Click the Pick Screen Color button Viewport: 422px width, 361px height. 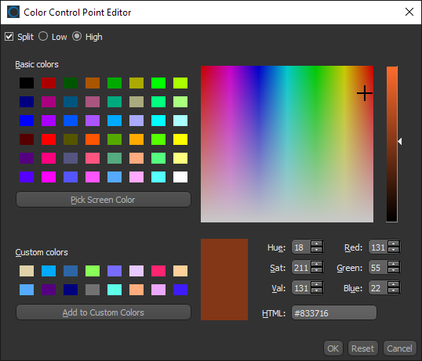104,200
